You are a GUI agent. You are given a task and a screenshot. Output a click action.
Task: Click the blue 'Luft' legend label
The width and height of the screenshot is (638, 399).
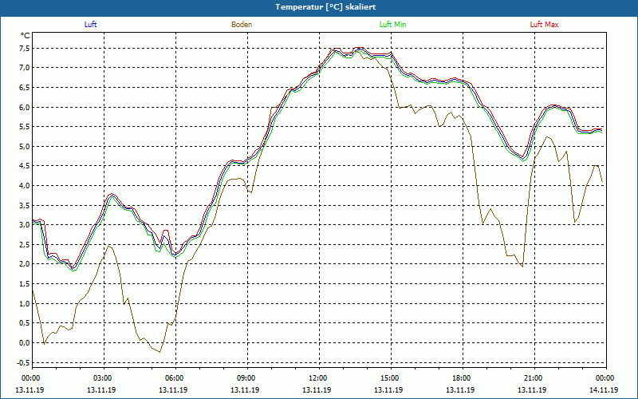pyautogui.click(x=90, y=25)
